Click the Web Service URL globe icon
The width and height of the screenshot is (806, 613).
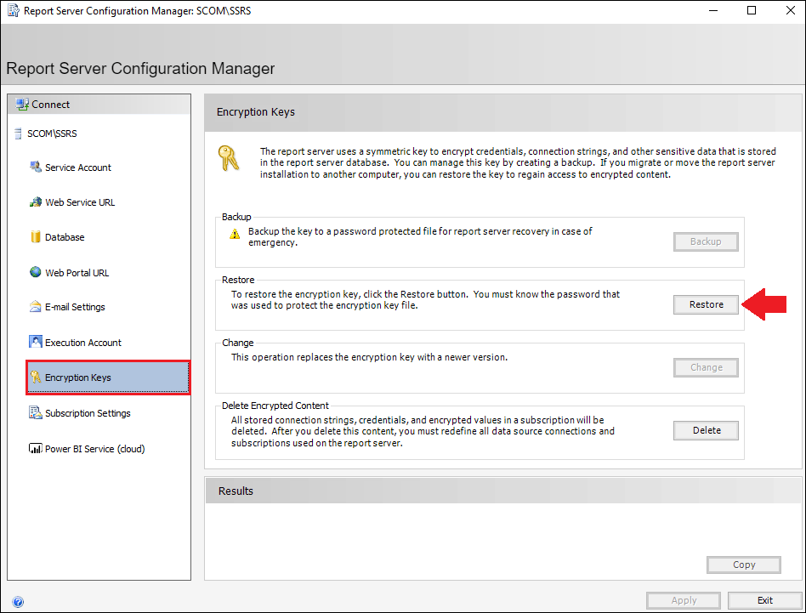(x=36, y=202)
